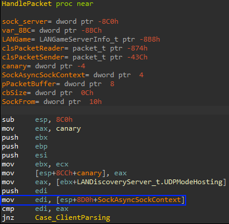This screenshot has height=224, width=229.
Task: Select the 'push ebp' instruction
Action: coord(25,146)
